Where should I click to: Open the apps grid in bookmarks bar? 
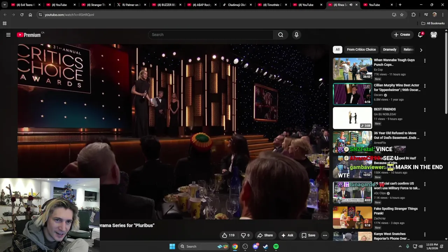coord(5,23)
